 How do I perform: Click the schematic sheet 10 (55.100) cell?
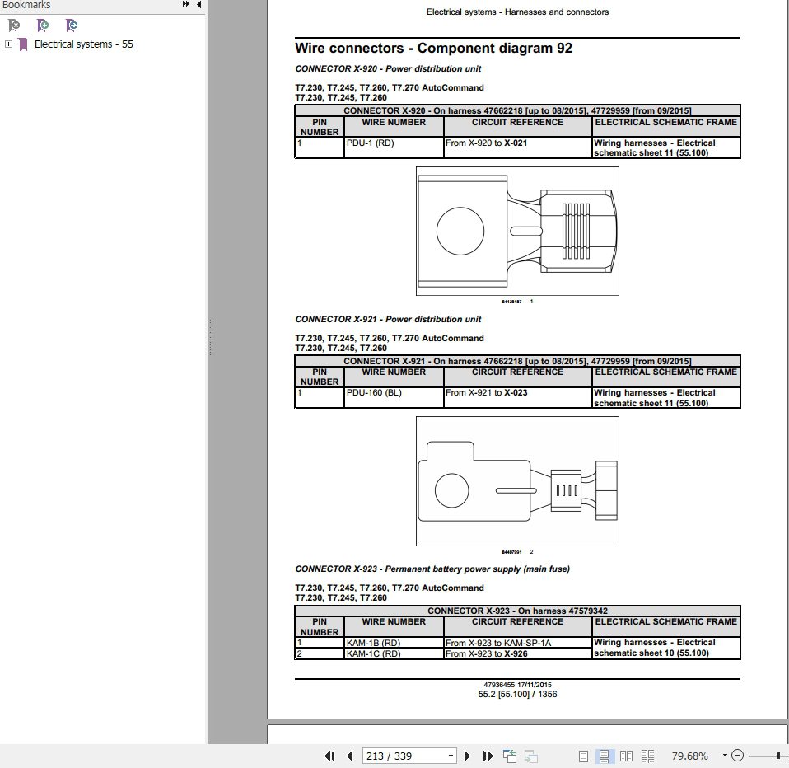[665, 649]
